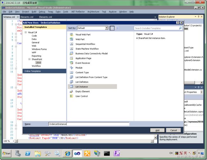
Task: Select the Code category
Action: pyautogui.click(x=34, y=36)
